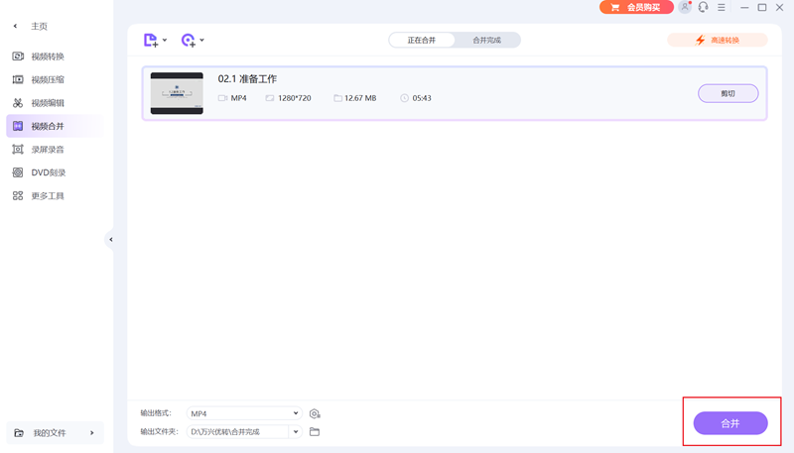Screen dimensions: 794x453
Task: Open 视频压缩 in the sidebar
Action: 48,80
